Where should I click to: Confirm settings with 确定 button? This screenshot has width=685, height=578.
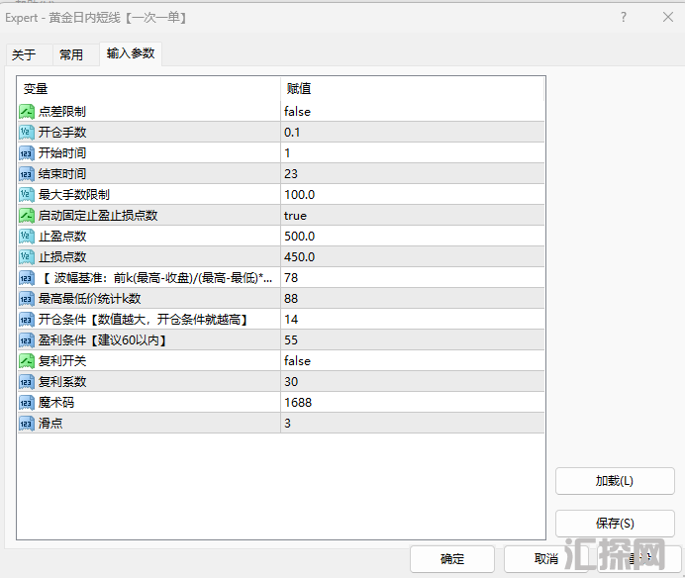click(452, 559)
